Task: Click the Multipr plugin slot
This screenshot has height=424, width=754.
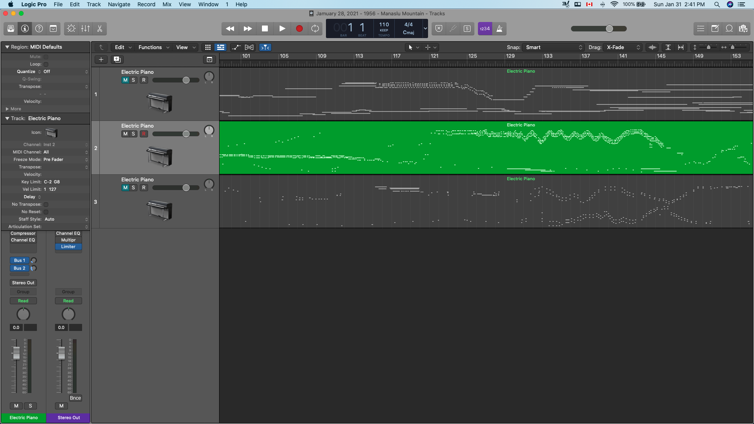Action: [68, 240]
